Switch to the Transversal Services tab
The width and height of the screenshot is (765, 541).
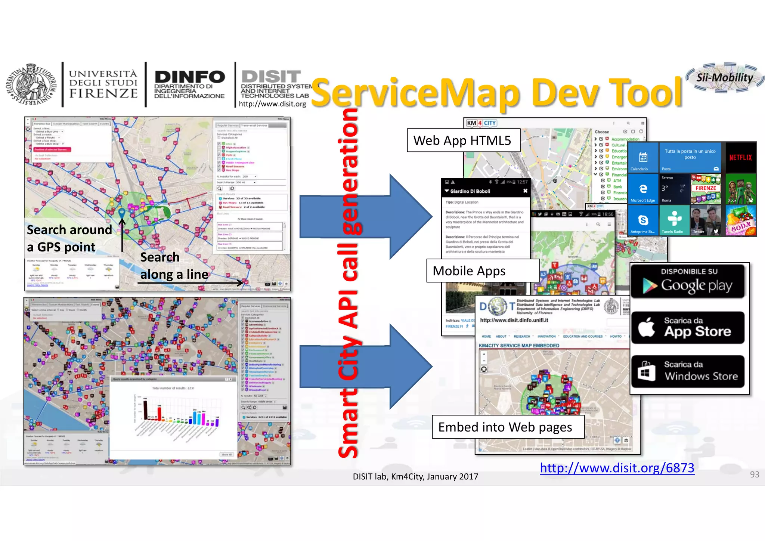pos(254,126)
